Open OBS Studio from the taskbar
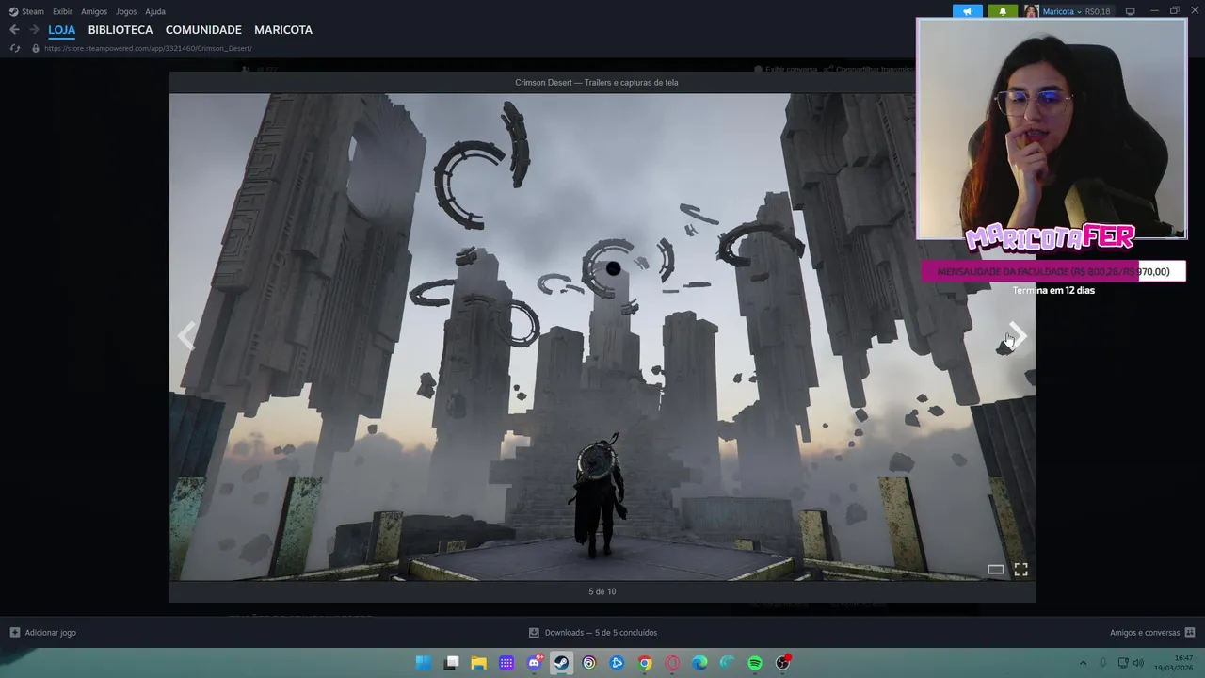The image size is (1205, 678). click(x=782, y=663)
